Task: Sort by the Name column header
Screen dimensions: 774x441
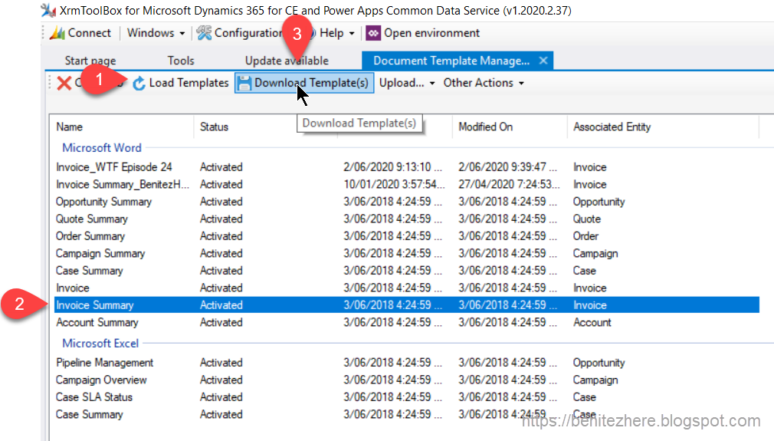Action: [x=69, y=127]
